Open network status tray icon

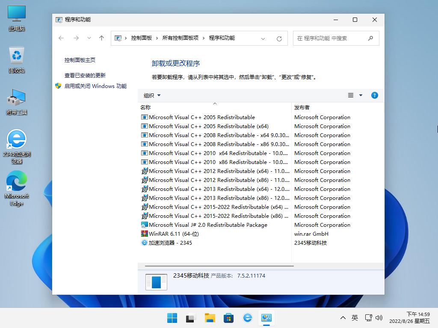coord(368,318)
